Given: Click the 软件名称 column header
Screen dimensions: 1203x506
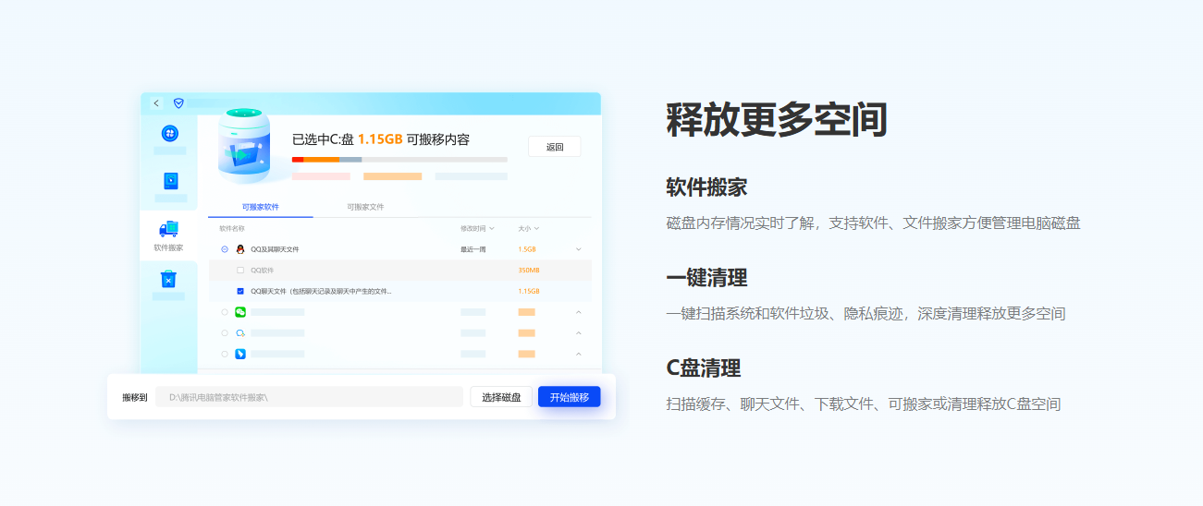Looking at the screenshot, I should (232, 228).
